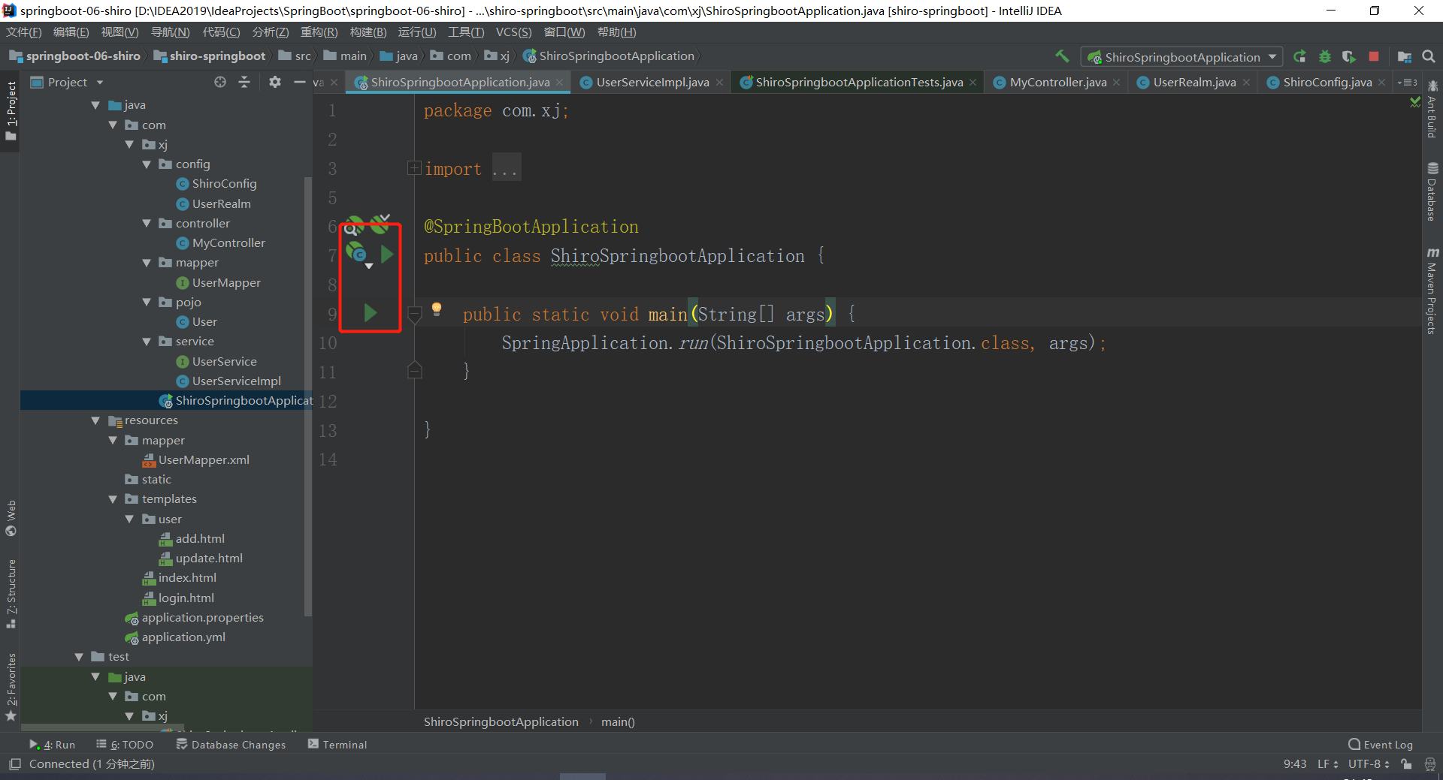This screenshot has width=1443, height=780.
Task: Open the VCS(S) menu
Action: 513,32
